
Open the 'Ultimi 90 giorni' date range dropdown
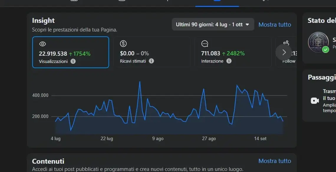tap(213, 24)
